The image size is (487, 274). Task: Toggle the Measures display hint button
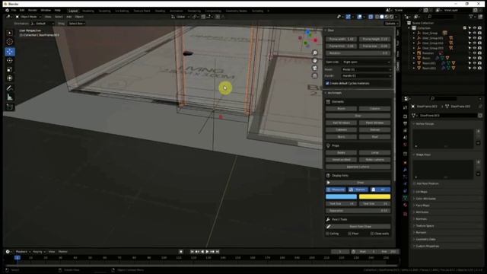tap(336, 190)
